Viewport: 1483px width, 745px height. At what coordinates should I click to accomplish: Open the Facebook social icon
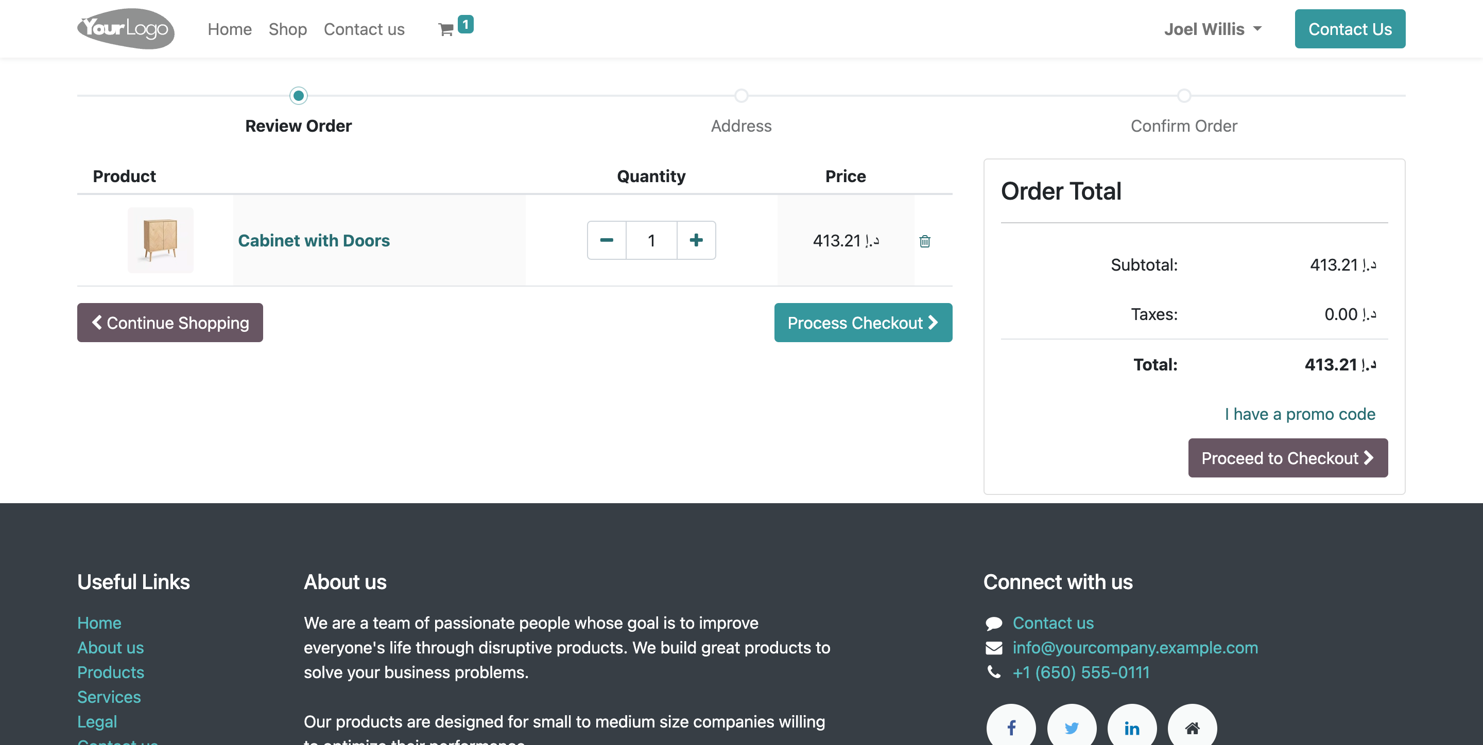click(1011, 727)
